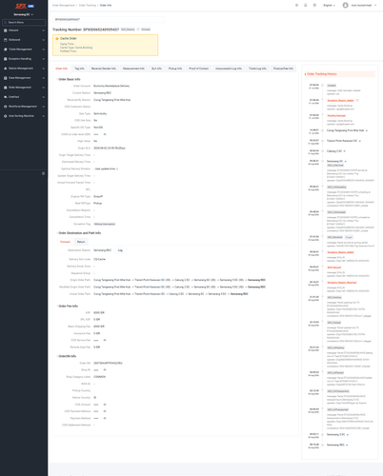
Task: Click the Wrong Interception exception tag
Action: (x=105, y=224)
